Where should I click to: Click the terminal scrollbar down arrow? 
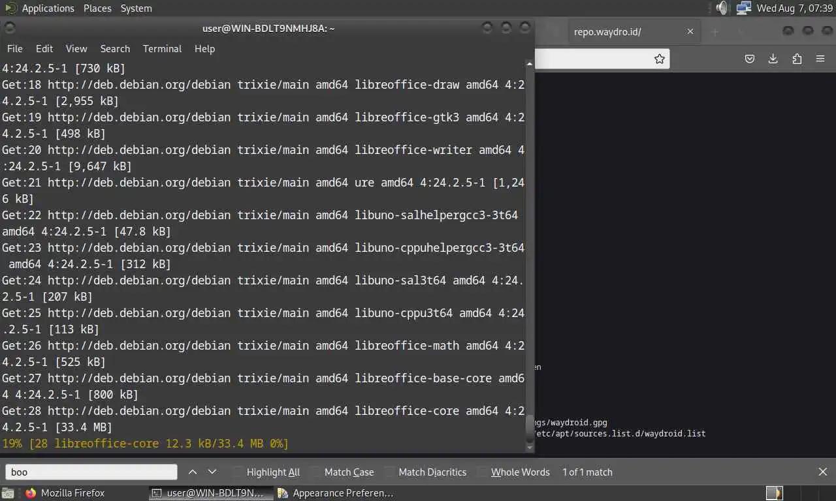(530, 448)
